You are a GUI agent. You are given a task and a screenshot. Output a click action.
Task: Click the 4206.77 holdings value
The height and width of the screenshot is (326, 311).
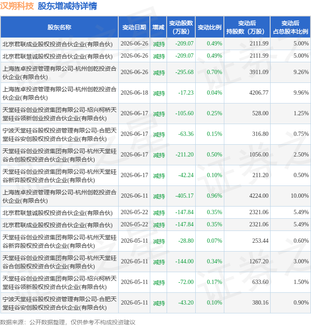pos(259,93)
